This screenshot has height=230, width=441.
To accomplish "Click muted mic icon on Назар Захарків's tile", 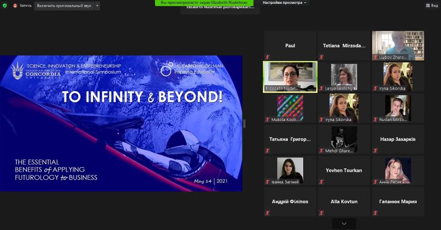I will tap(375, 151).
